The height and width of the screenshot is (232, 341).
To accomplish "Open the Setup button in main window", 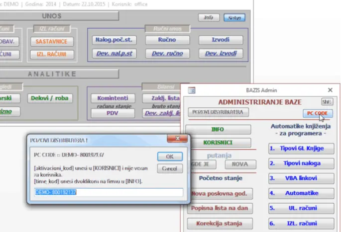I will 233,17.
